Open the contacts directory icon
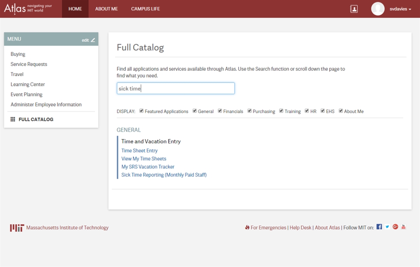The image size is (420, 267). click(353, 9)
